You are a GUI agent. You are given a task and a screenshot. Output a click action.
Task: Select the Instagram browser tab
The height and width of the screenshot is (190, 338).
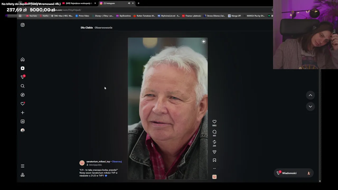point(114,3)
